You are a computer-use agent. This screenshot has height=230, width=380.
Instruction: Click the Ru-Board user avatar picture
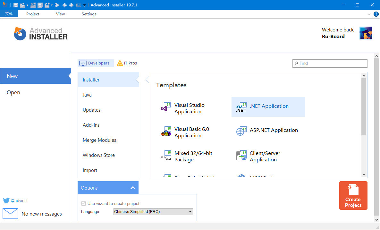[366, 33]
